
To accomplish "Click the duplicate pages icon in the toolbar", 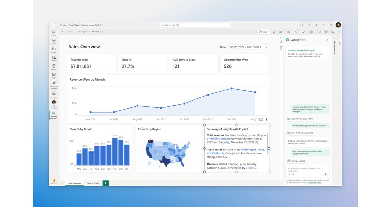I will (326, 32).
